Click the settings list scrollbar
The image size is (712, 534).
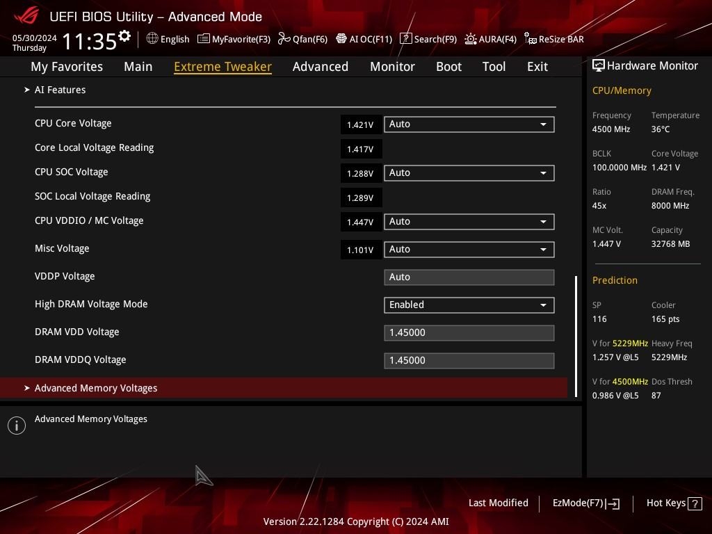pos(576,337)
